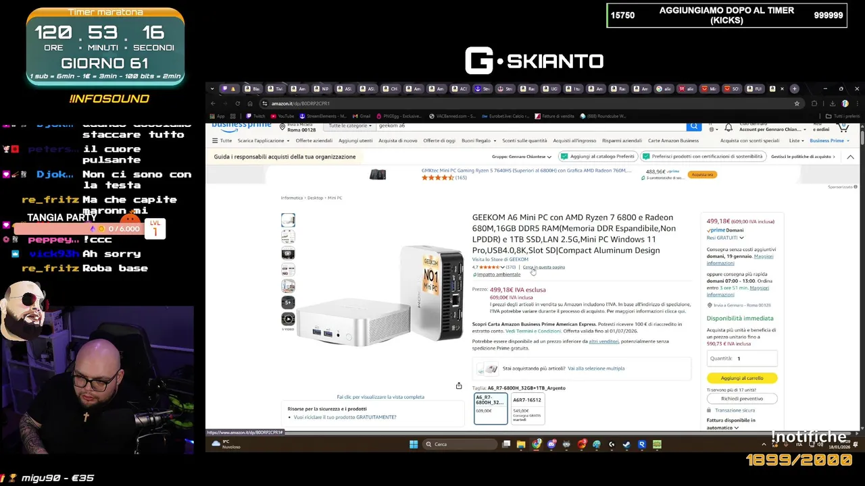Open Impatto ambientale link

(498, 275)
